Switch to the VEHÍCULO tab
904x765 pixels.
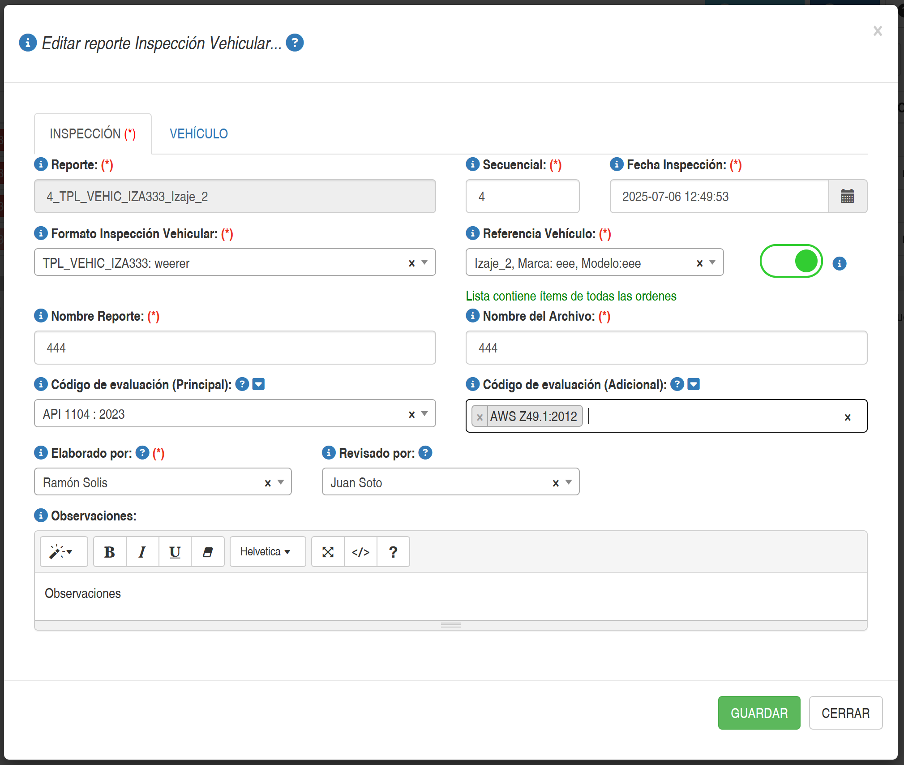198,133
